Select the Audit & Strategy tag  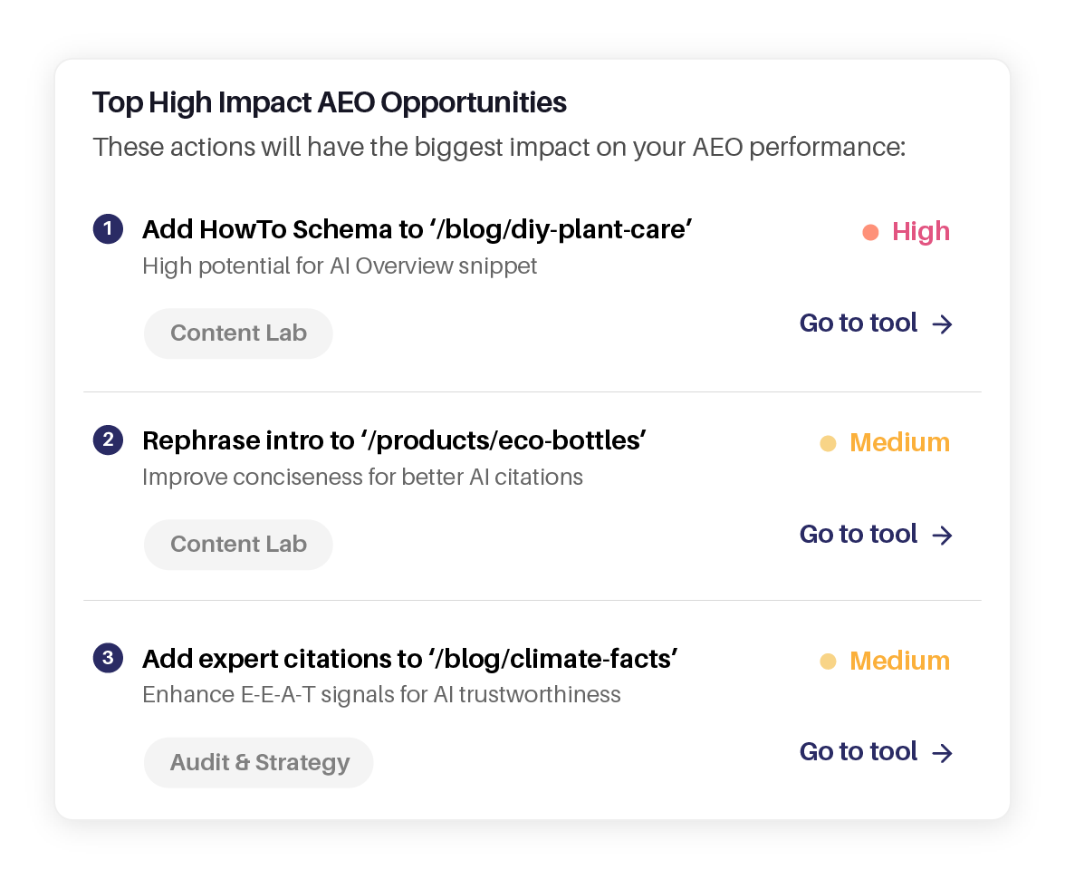click(259, 763)
